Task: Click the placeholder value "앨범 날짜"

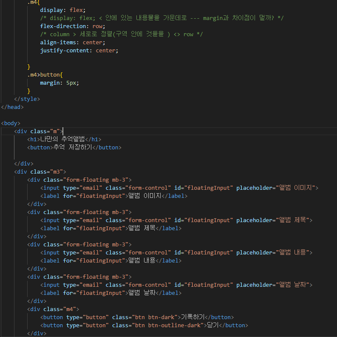Action: pos(292,285)
